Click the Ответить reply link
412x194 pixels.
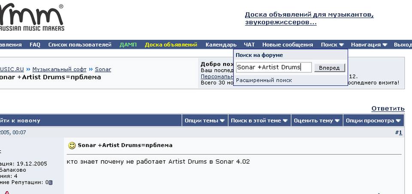tap(388, 109)
